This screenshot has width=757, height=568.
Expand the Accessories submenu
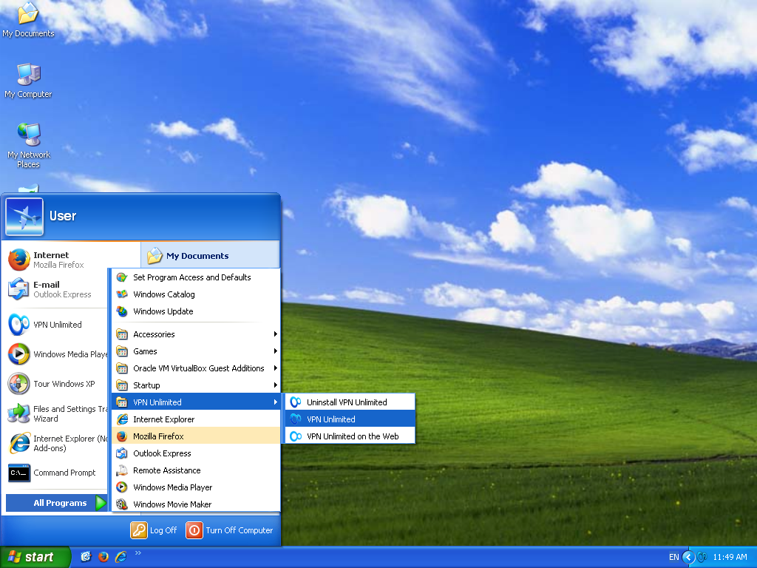point(196,334)
